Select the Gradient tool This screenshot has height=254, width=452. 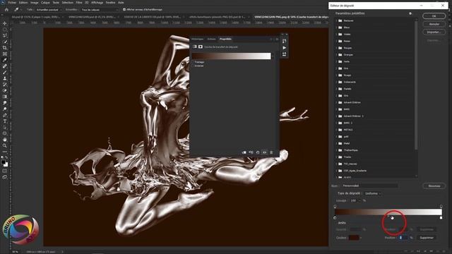(x=5, y=97)
